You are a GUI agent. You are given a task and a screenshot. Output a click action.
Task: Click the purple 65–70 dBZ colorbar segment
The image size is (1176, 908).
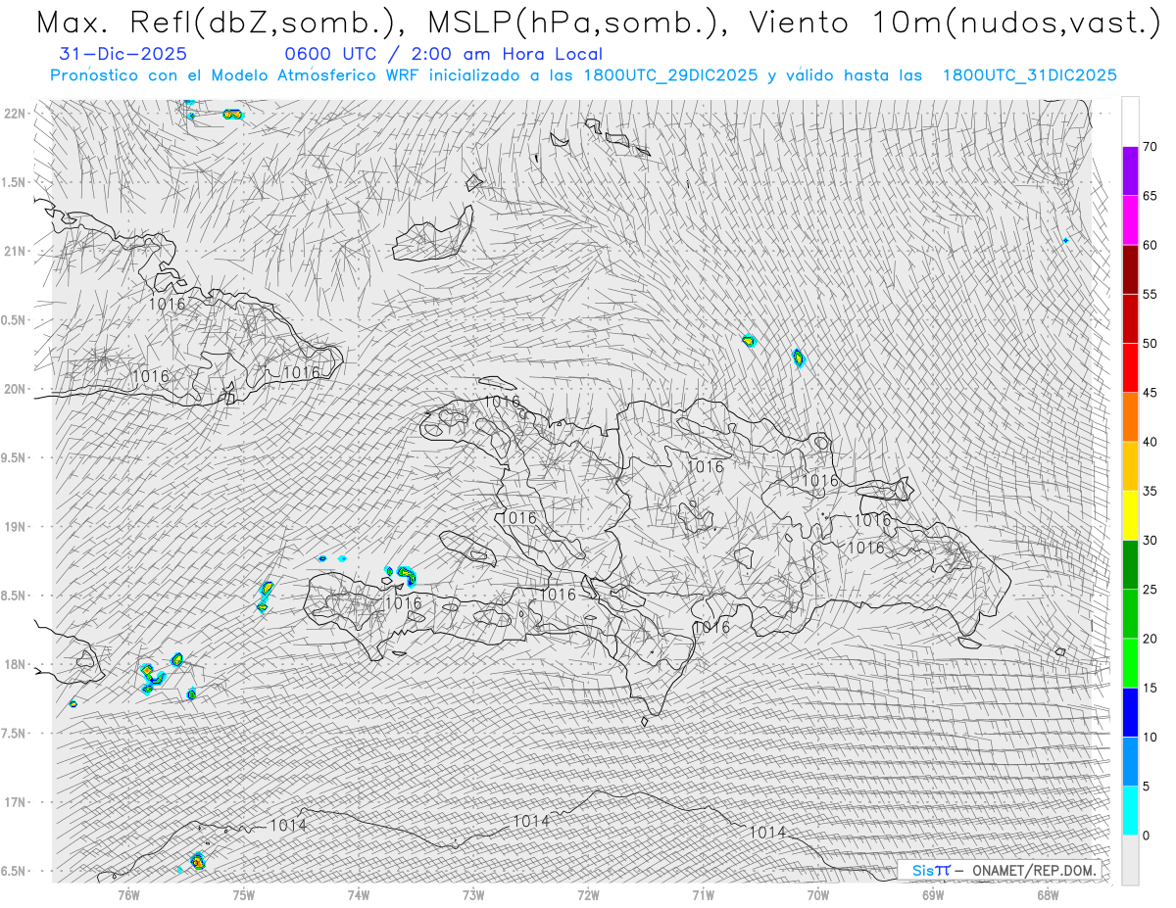click(1130, 170)
